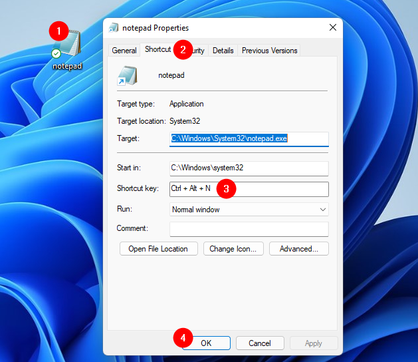
Task: Click in the Target path field
Action: [x=249, y=139]
